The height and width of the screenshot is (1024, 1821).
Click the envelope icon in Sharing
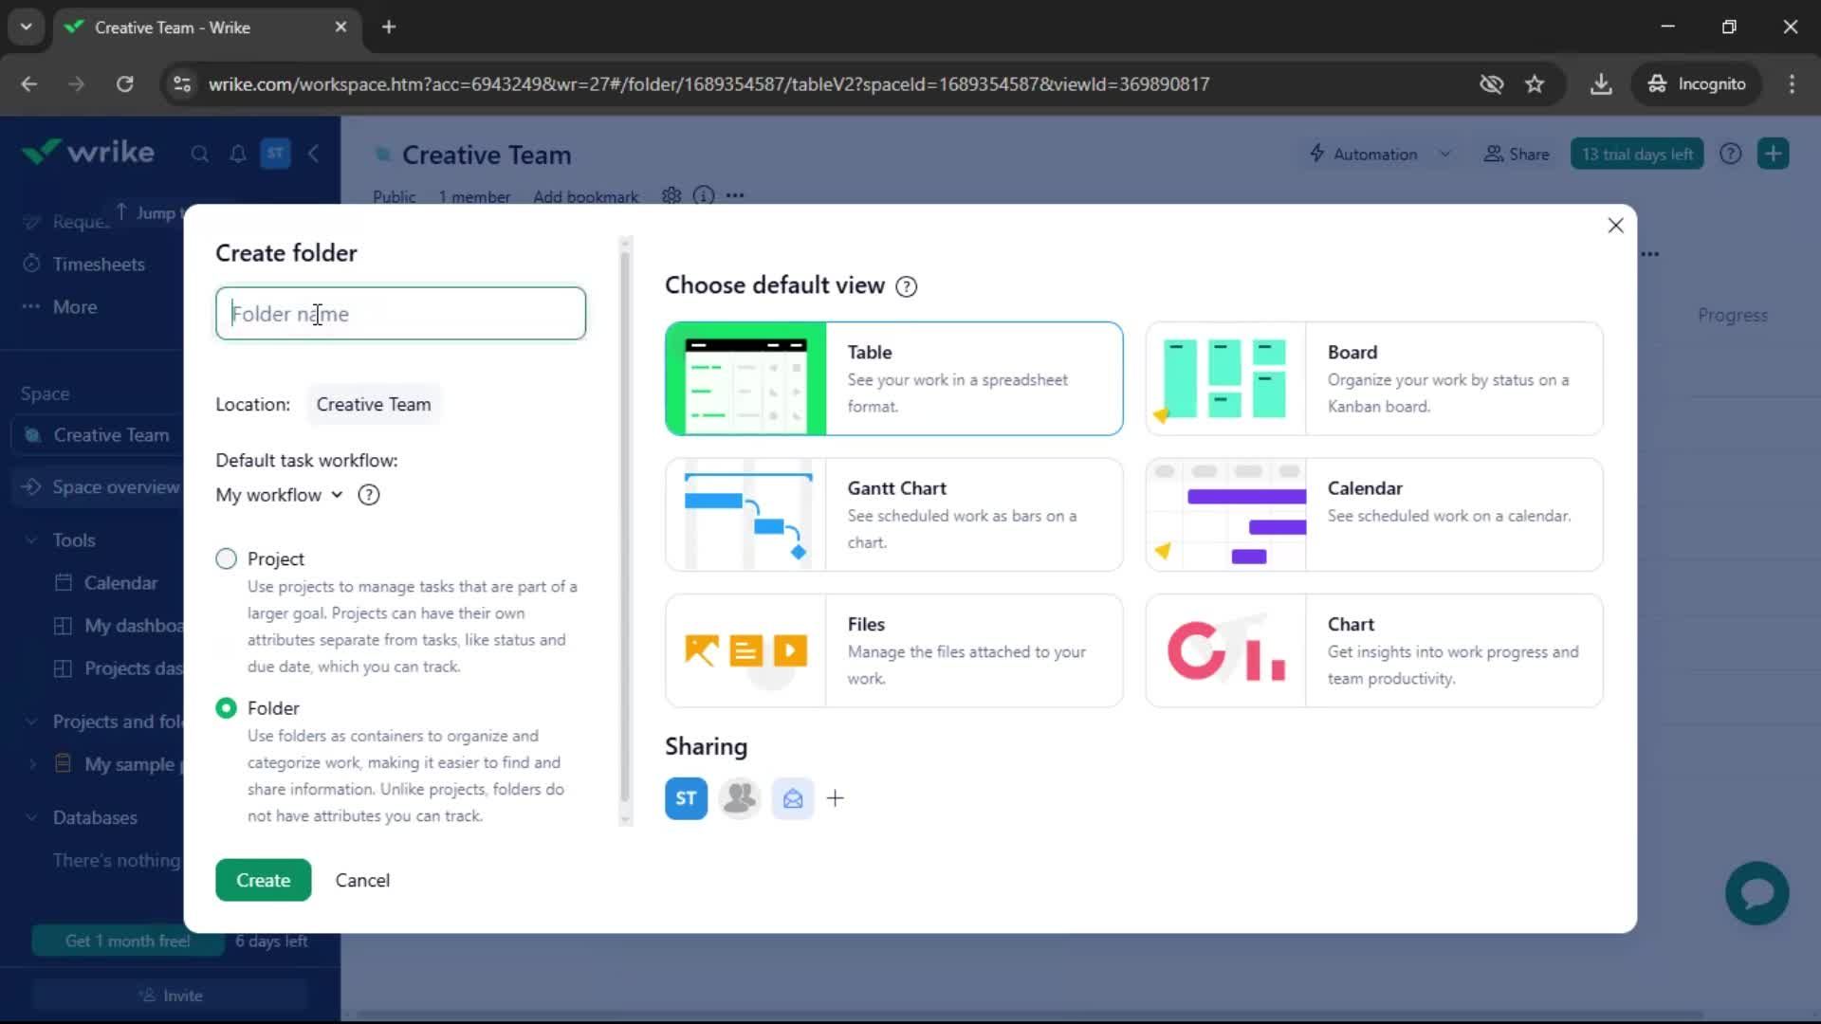793,798
